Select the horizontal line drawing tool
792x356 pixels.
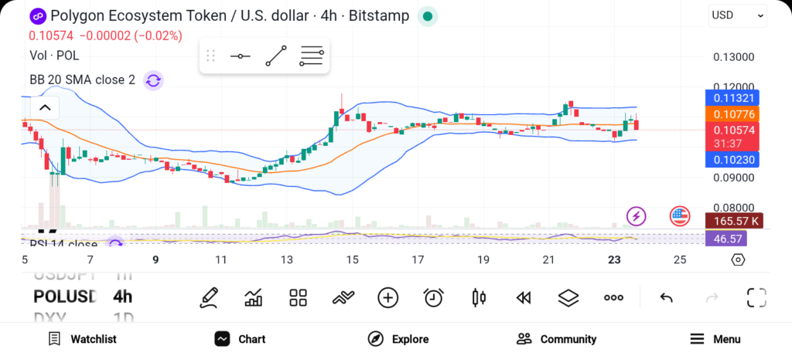tap(240, 56)
